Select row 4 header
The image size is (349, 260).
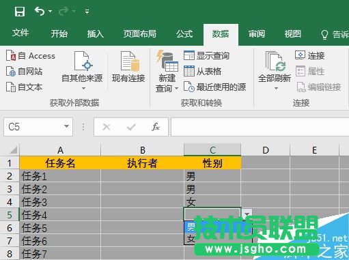point(10,202)
